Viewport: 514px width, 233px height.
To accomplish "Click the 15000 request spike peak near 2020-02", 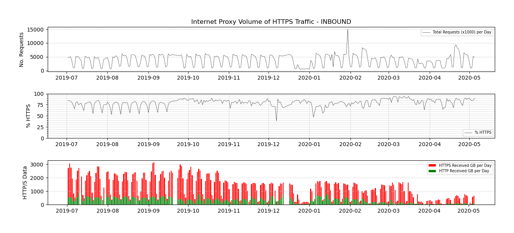I will pyautogui.click(x=348, y=30).
